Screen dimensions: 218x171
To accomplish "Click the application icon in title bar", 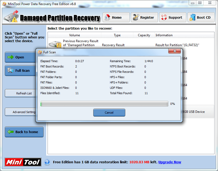I will (x=4, y=4).
